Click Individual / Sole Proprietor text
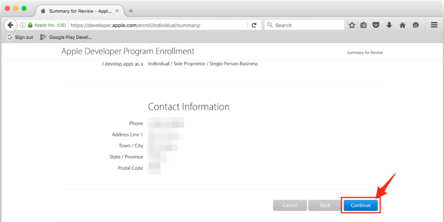The width and height of the screenshot is (444, 222). pyautogui.click(x=203, y=64)
